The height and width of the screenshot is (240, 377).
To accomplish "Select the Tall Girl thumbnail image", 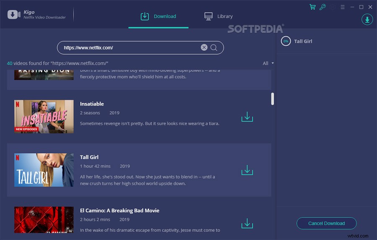I will [44, 170].
